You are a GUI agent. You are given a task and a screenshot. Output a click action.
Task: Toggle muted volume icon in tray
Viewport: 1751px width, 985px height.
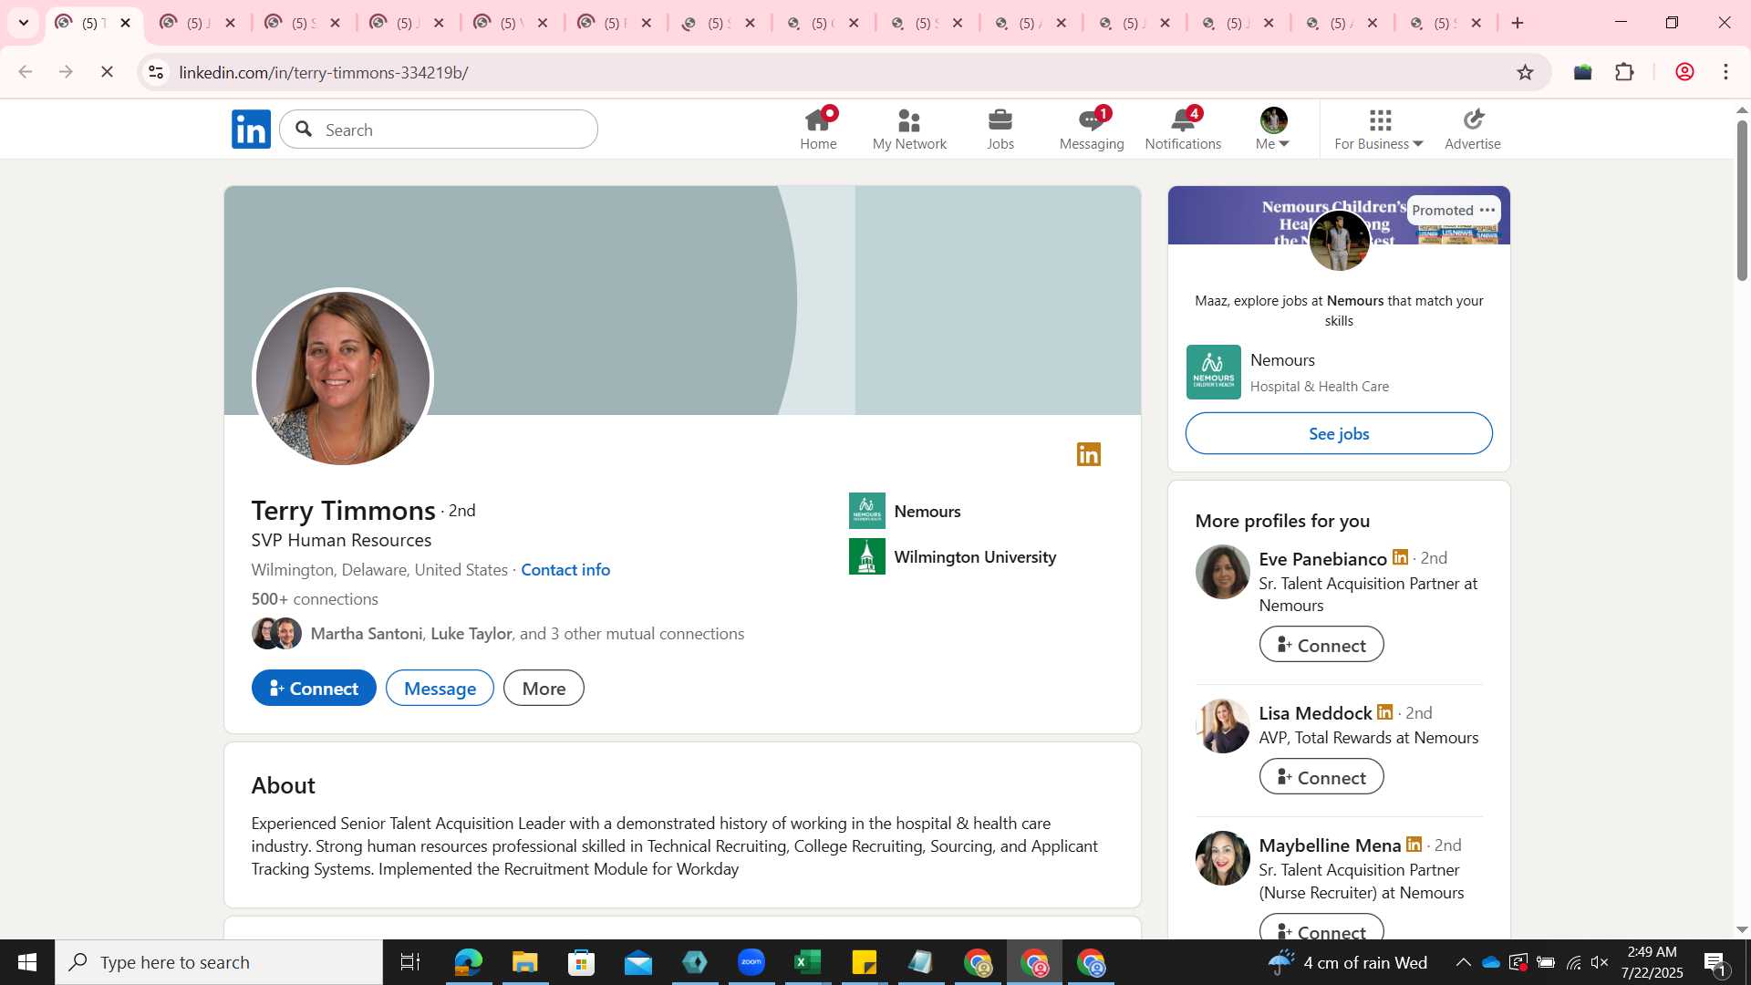1600,962
